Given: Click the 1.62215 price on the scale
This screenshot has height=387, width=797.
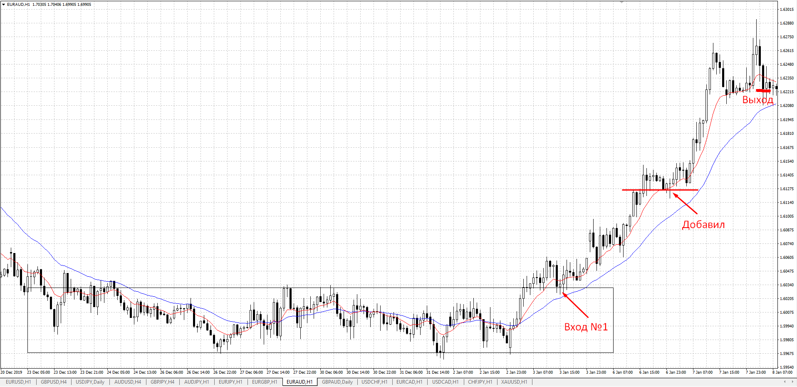Looking at the screenshot, I should click(x=786, y=92).
